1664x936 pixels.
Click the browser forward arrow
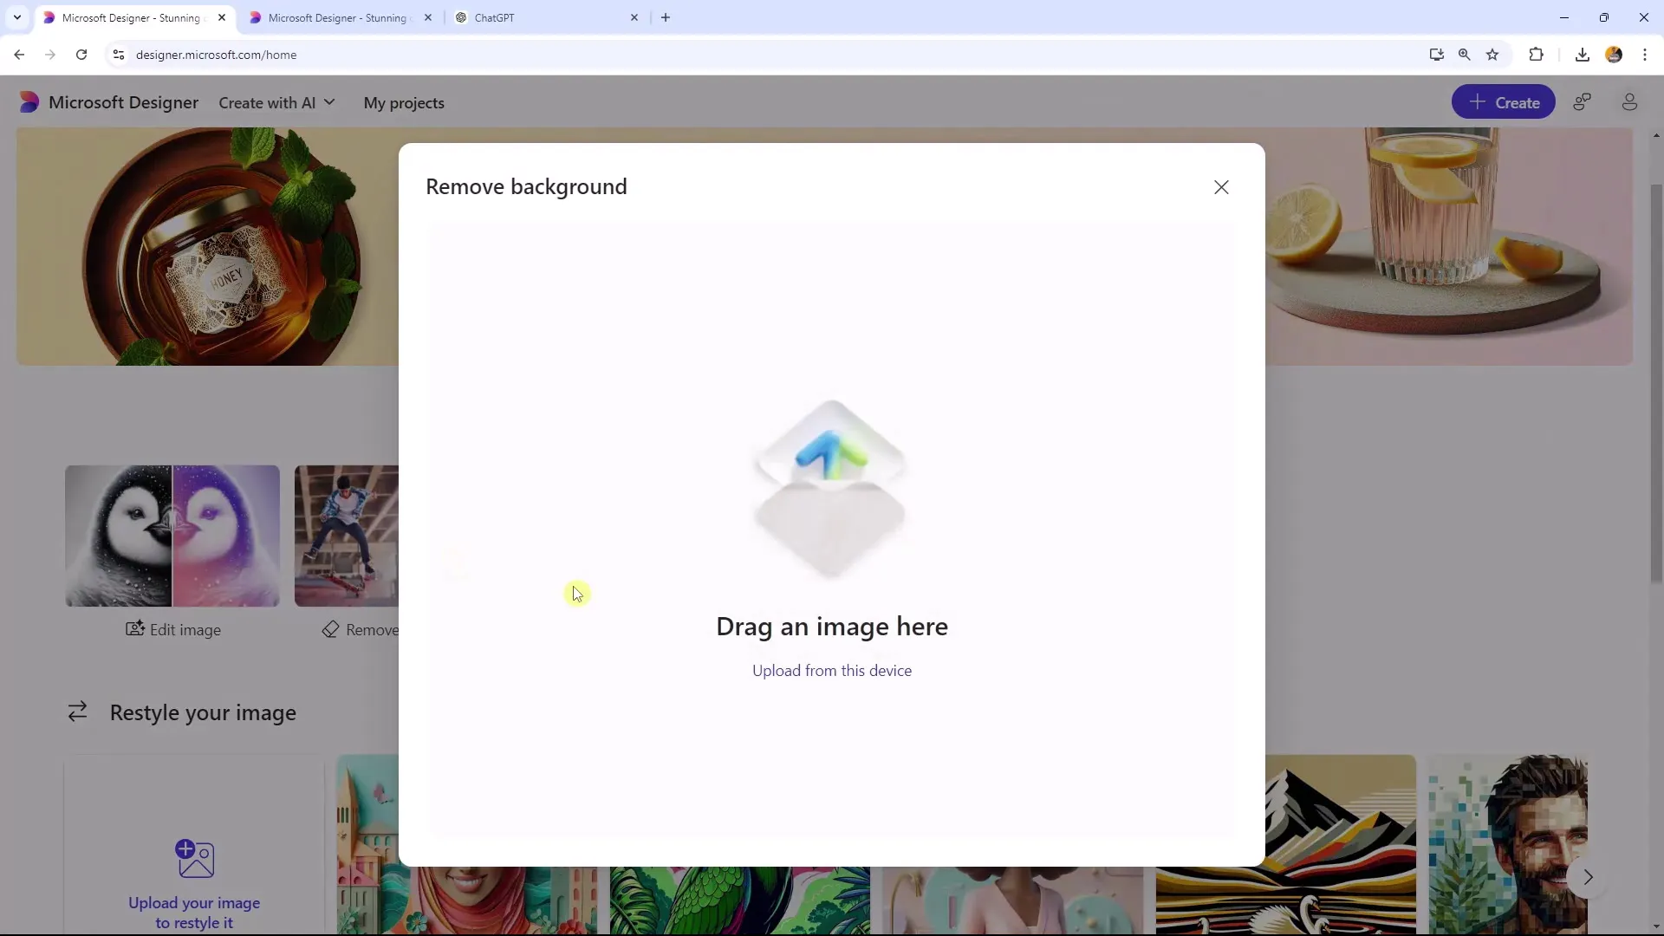50,55
